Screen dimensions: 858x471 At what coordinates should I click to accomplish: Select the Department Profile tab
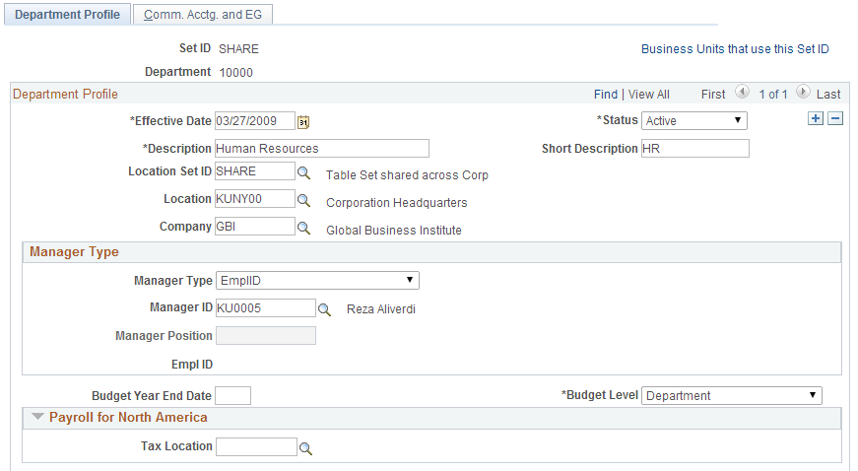pyautogui.click(x=67, y=14)
